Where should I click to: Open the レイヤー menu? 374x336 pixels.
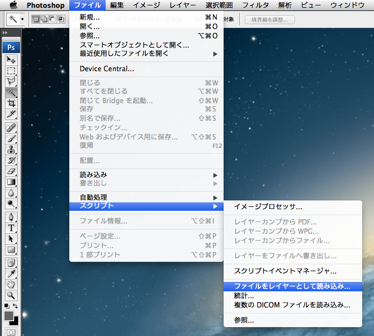pyautogui.click(x=183, y=5)
